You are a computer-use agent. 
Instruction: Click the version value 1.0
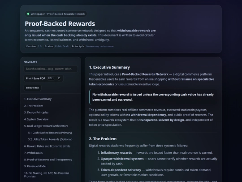(40, 46)
